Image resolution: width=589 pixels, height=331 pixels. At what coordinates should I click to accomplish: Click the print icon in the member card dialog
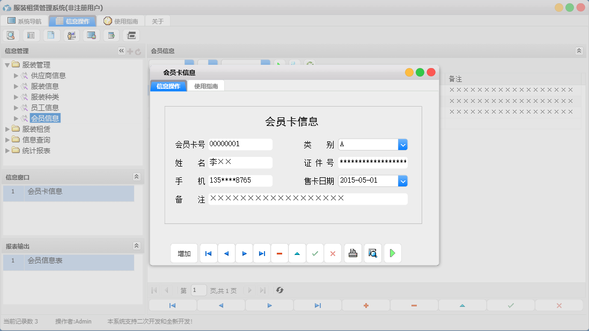(x=352, y=253)
